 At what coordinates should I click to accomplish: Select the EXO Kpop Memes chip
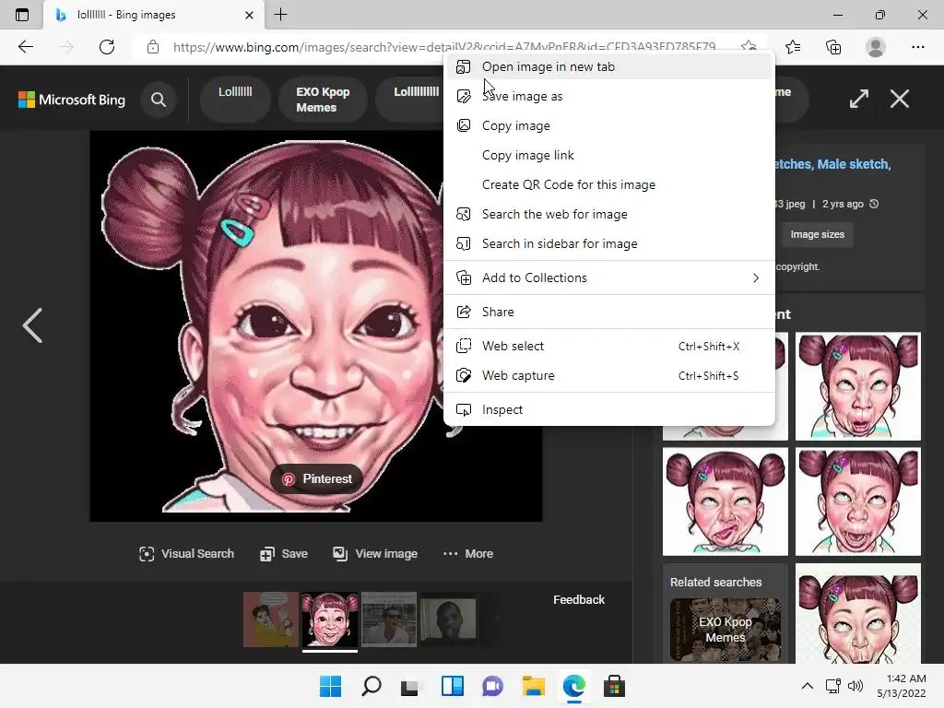[323, 100]
